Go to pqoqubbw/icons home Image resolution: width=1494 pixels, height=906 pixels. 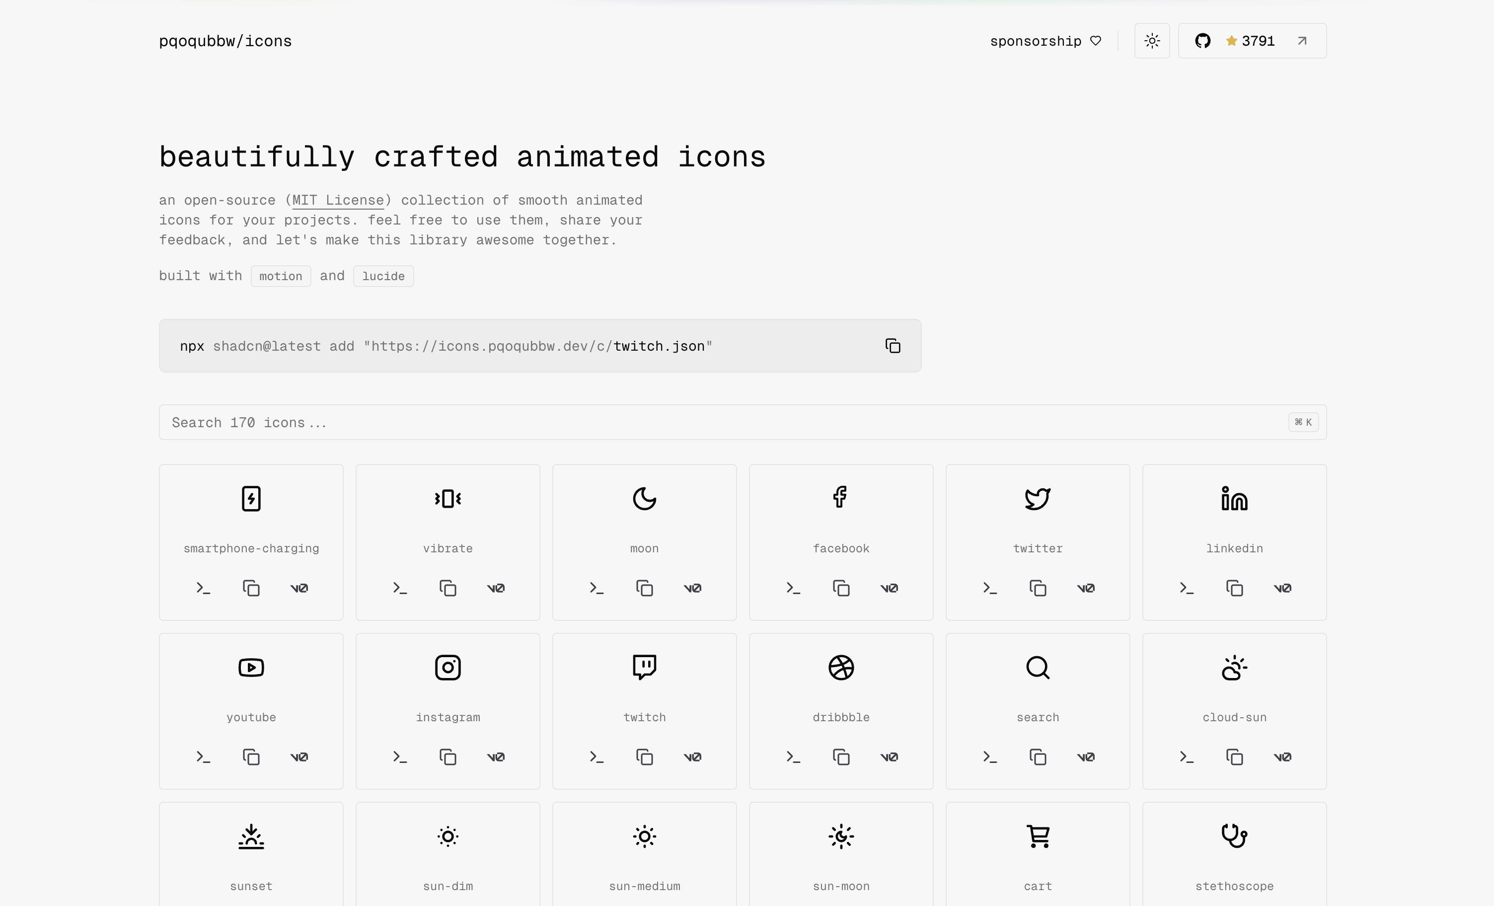click(x=225, y=41)
